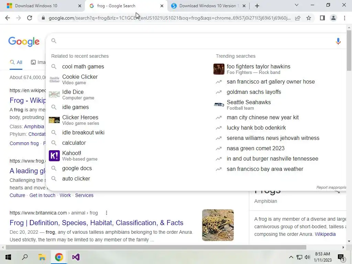
Task: Click the frog thumbnail image in Britannica result
Action: pos(218,225)
